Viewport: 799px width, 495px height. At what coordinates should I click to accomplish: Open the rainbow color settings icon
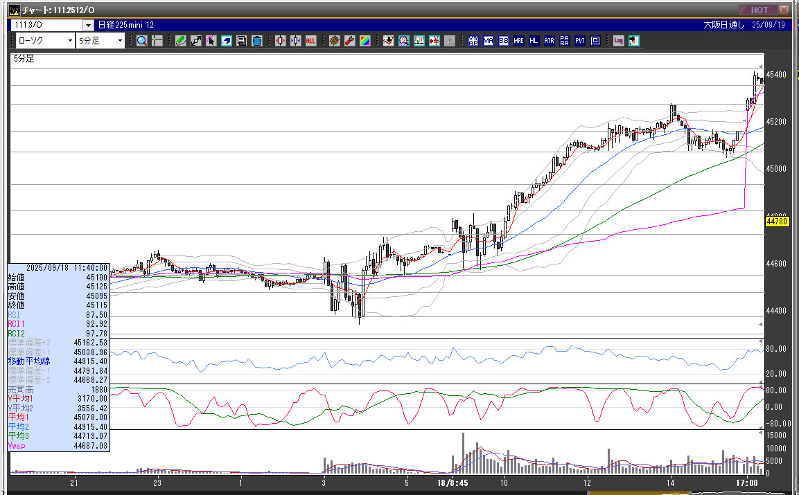(x=365, y=41)
